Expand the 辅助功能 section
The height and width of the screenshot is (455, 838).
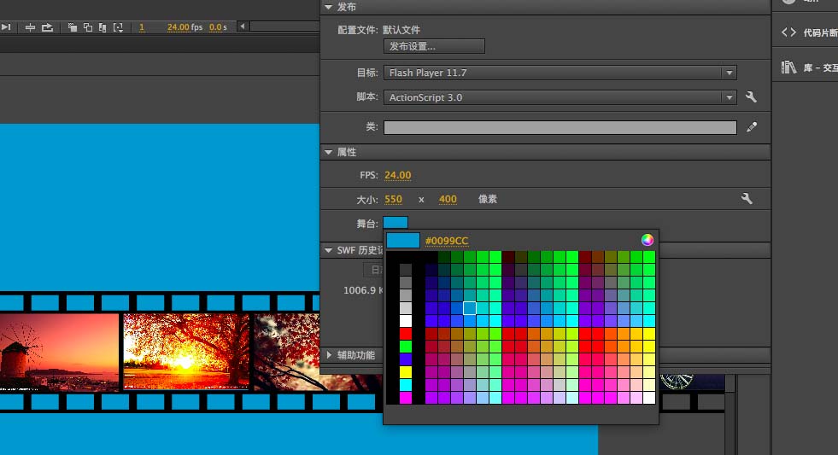point(329,354)
